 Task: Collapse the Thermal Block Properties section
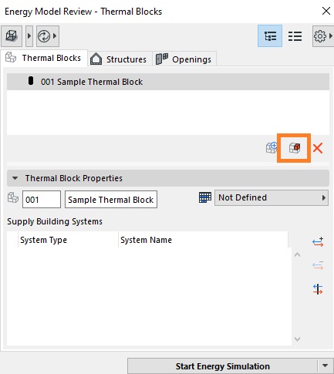coord(15,178)
